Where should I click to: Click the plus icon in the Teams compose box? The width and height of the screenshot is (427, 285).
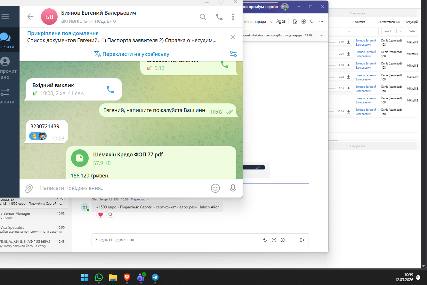[291, 240]
